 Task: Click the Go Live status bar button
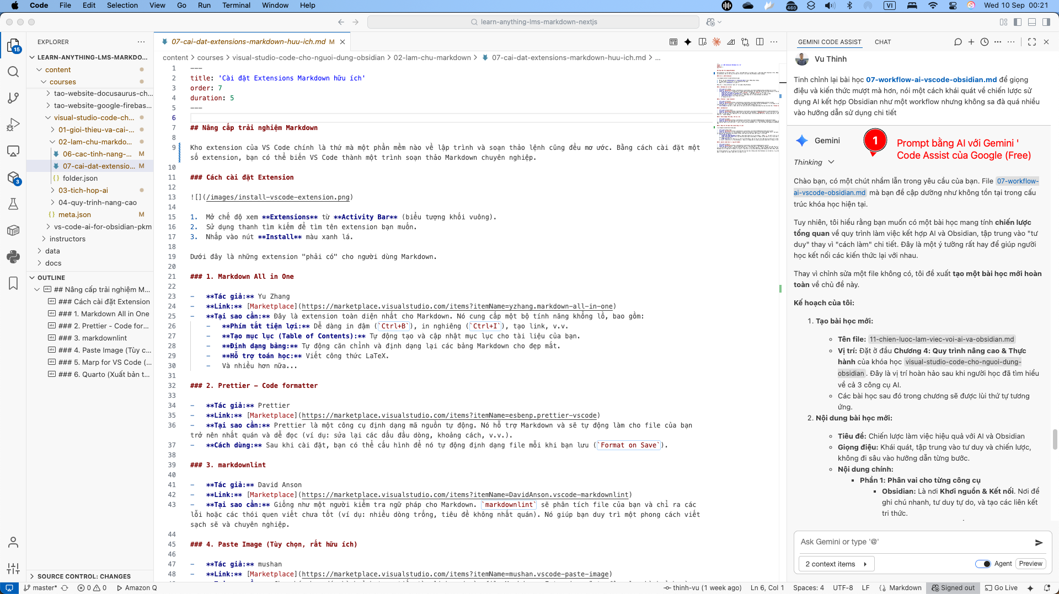click(1001, 588)
